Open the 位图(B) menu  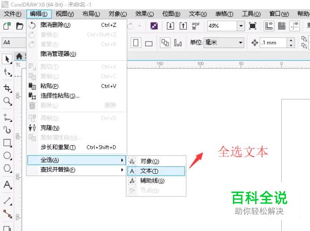171,14
